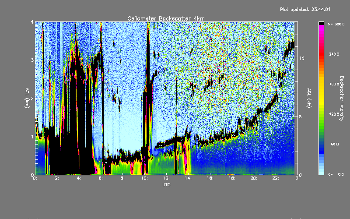
Task: Click the '10:' tick on the UTC axis
Action: [x=144, y=178]
